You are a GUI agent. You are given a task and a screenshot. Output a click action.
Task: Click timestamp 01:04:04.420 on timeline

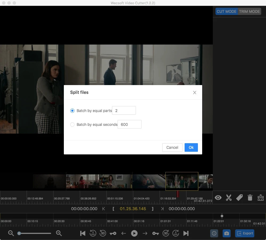pos(142,198)
